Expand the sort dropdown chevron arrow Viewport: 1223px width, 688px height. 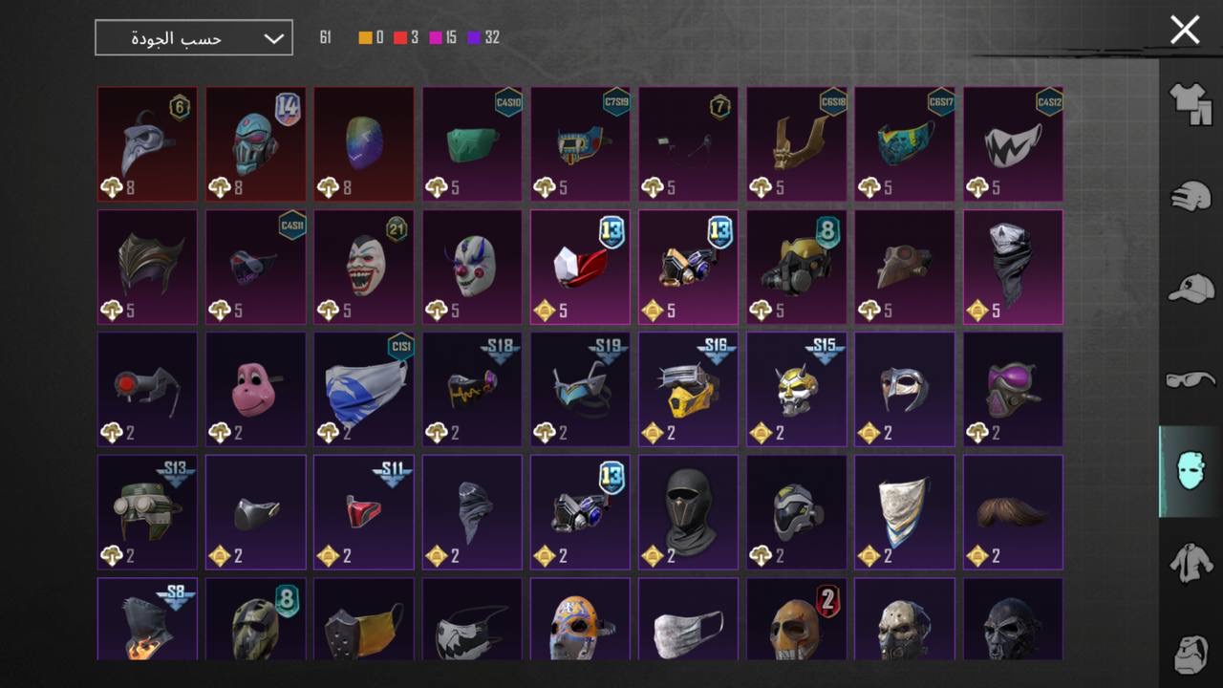coord(273,38)
